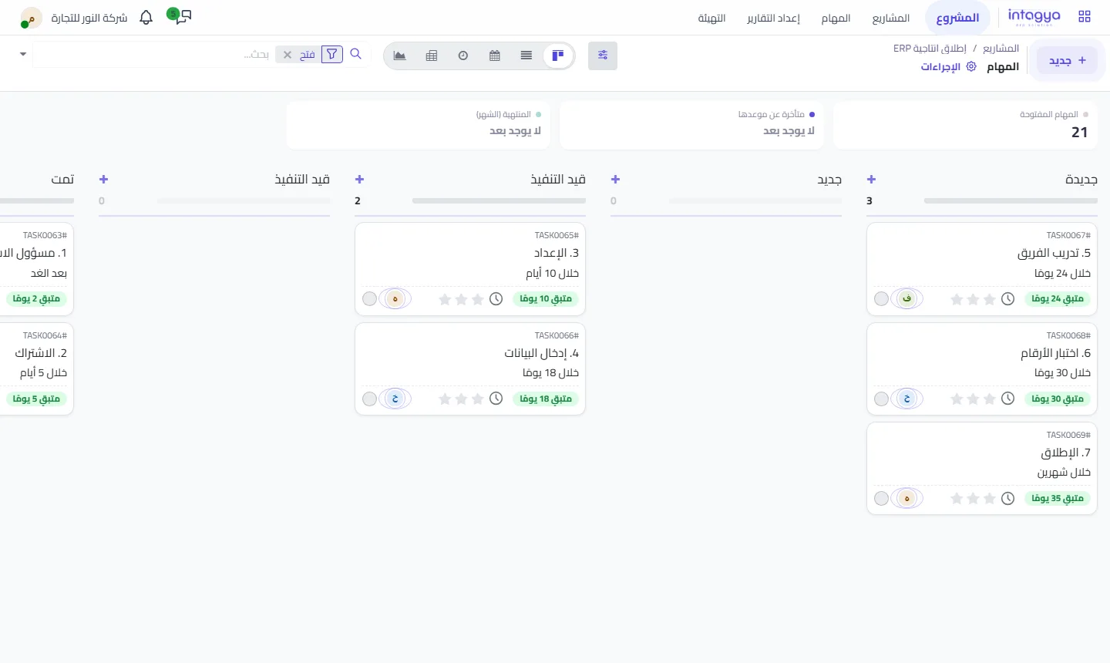Toggle the state circle on TASK0065 card

point(370,299)
